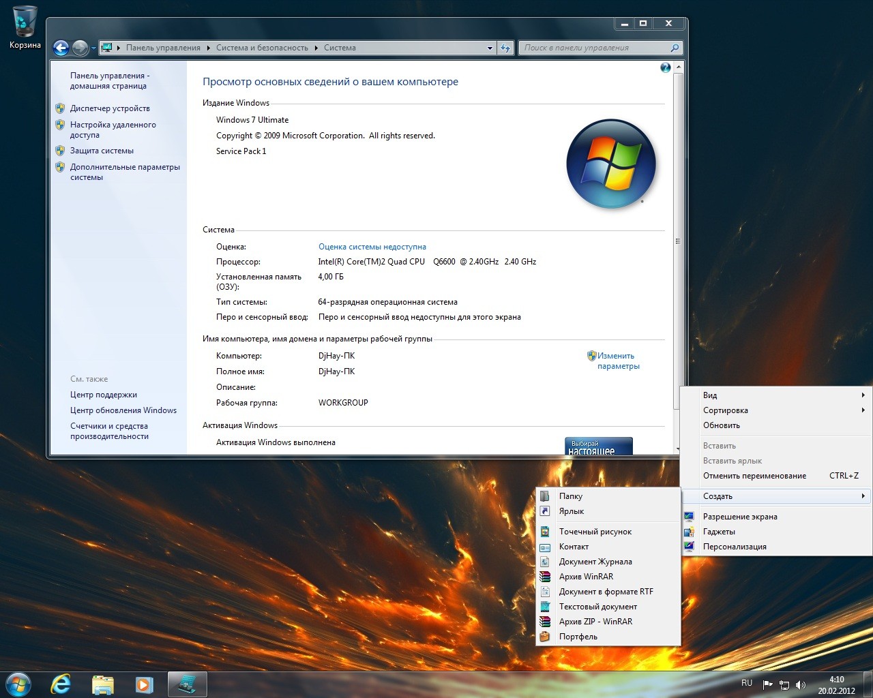Click the RU language indicator
This screenshot has width=873, height=698.
coord(747,683)
